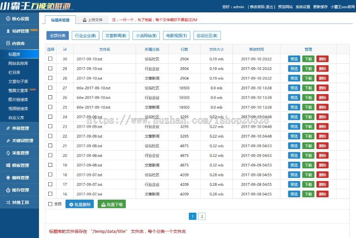Check the 全选 select-all checkbox
Screen dimensions: 356x238
[x=50, y=204]
